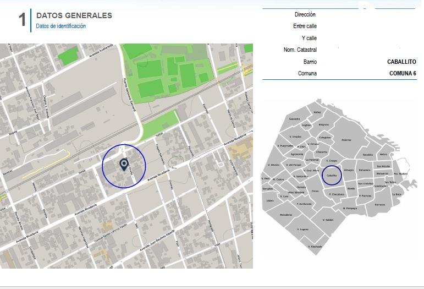Select V. Riachuelo on the neighborhoods map

pos(315,247)
